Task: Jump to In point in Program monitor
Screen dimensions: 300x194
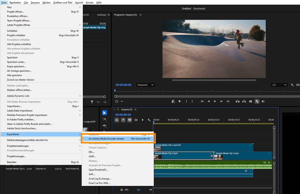Action: coord(202,101)
